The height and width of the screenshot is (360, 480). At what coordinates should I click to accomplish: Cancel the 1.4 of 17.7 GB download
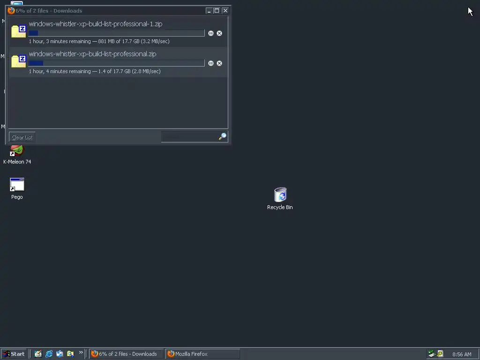pyautogui.click(x=219, y=63)
